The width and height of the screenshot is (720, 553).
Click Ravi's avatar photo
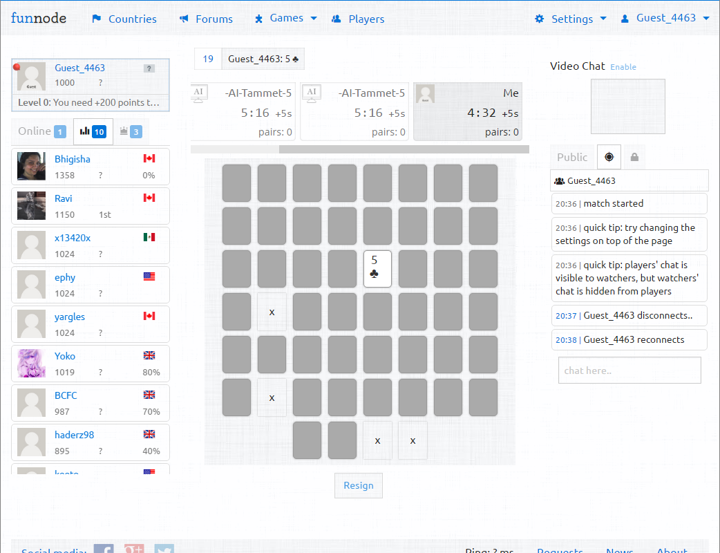point(31,205)
